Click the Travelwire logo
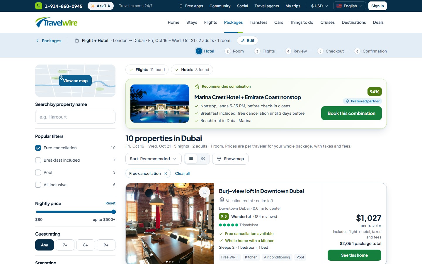 pos(56,22)
